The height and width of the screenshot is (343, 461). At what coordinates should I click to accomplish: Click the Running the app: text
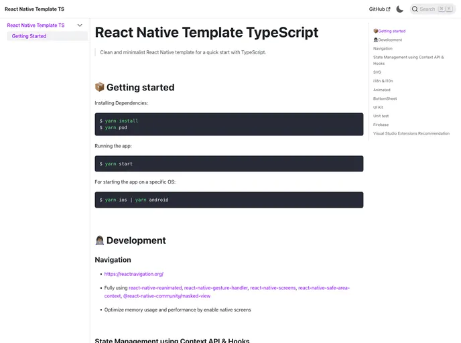113,146
